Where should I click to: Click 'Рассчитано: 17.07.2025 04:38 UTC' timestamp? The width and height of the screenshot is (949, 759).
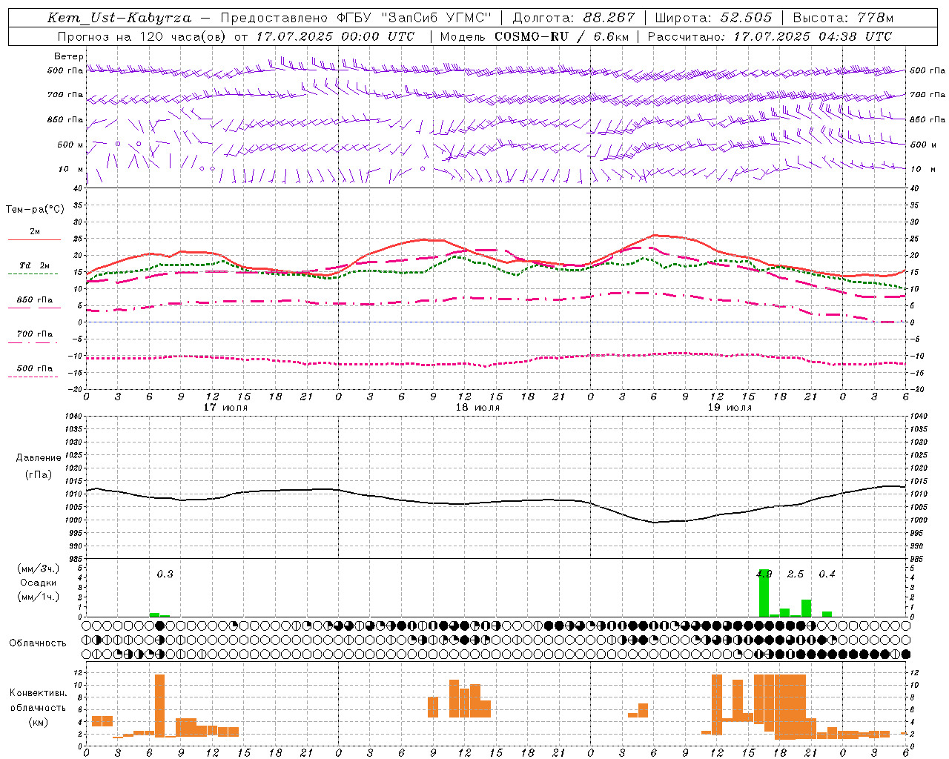pyautogui.click(x=770, y=36)
